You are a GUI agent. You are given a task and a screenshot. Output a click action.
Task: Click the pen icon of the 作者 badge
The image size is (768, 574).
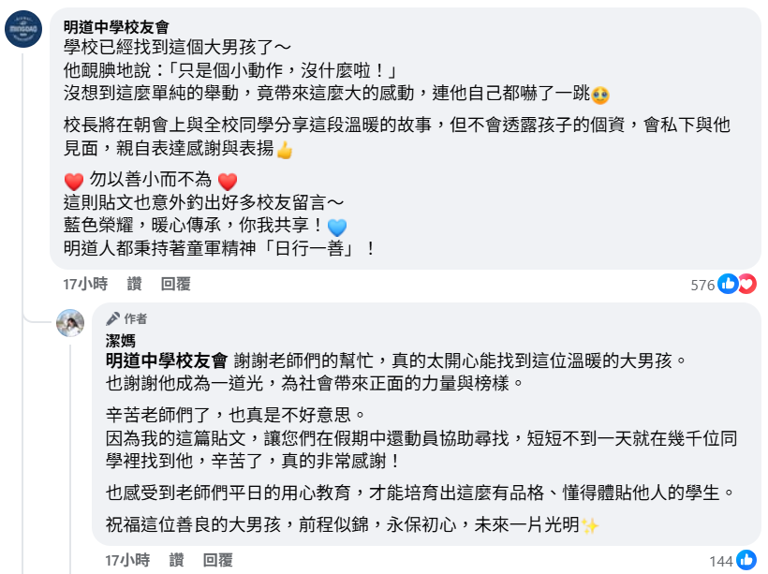pyautogui.click(x=112, y=318)
